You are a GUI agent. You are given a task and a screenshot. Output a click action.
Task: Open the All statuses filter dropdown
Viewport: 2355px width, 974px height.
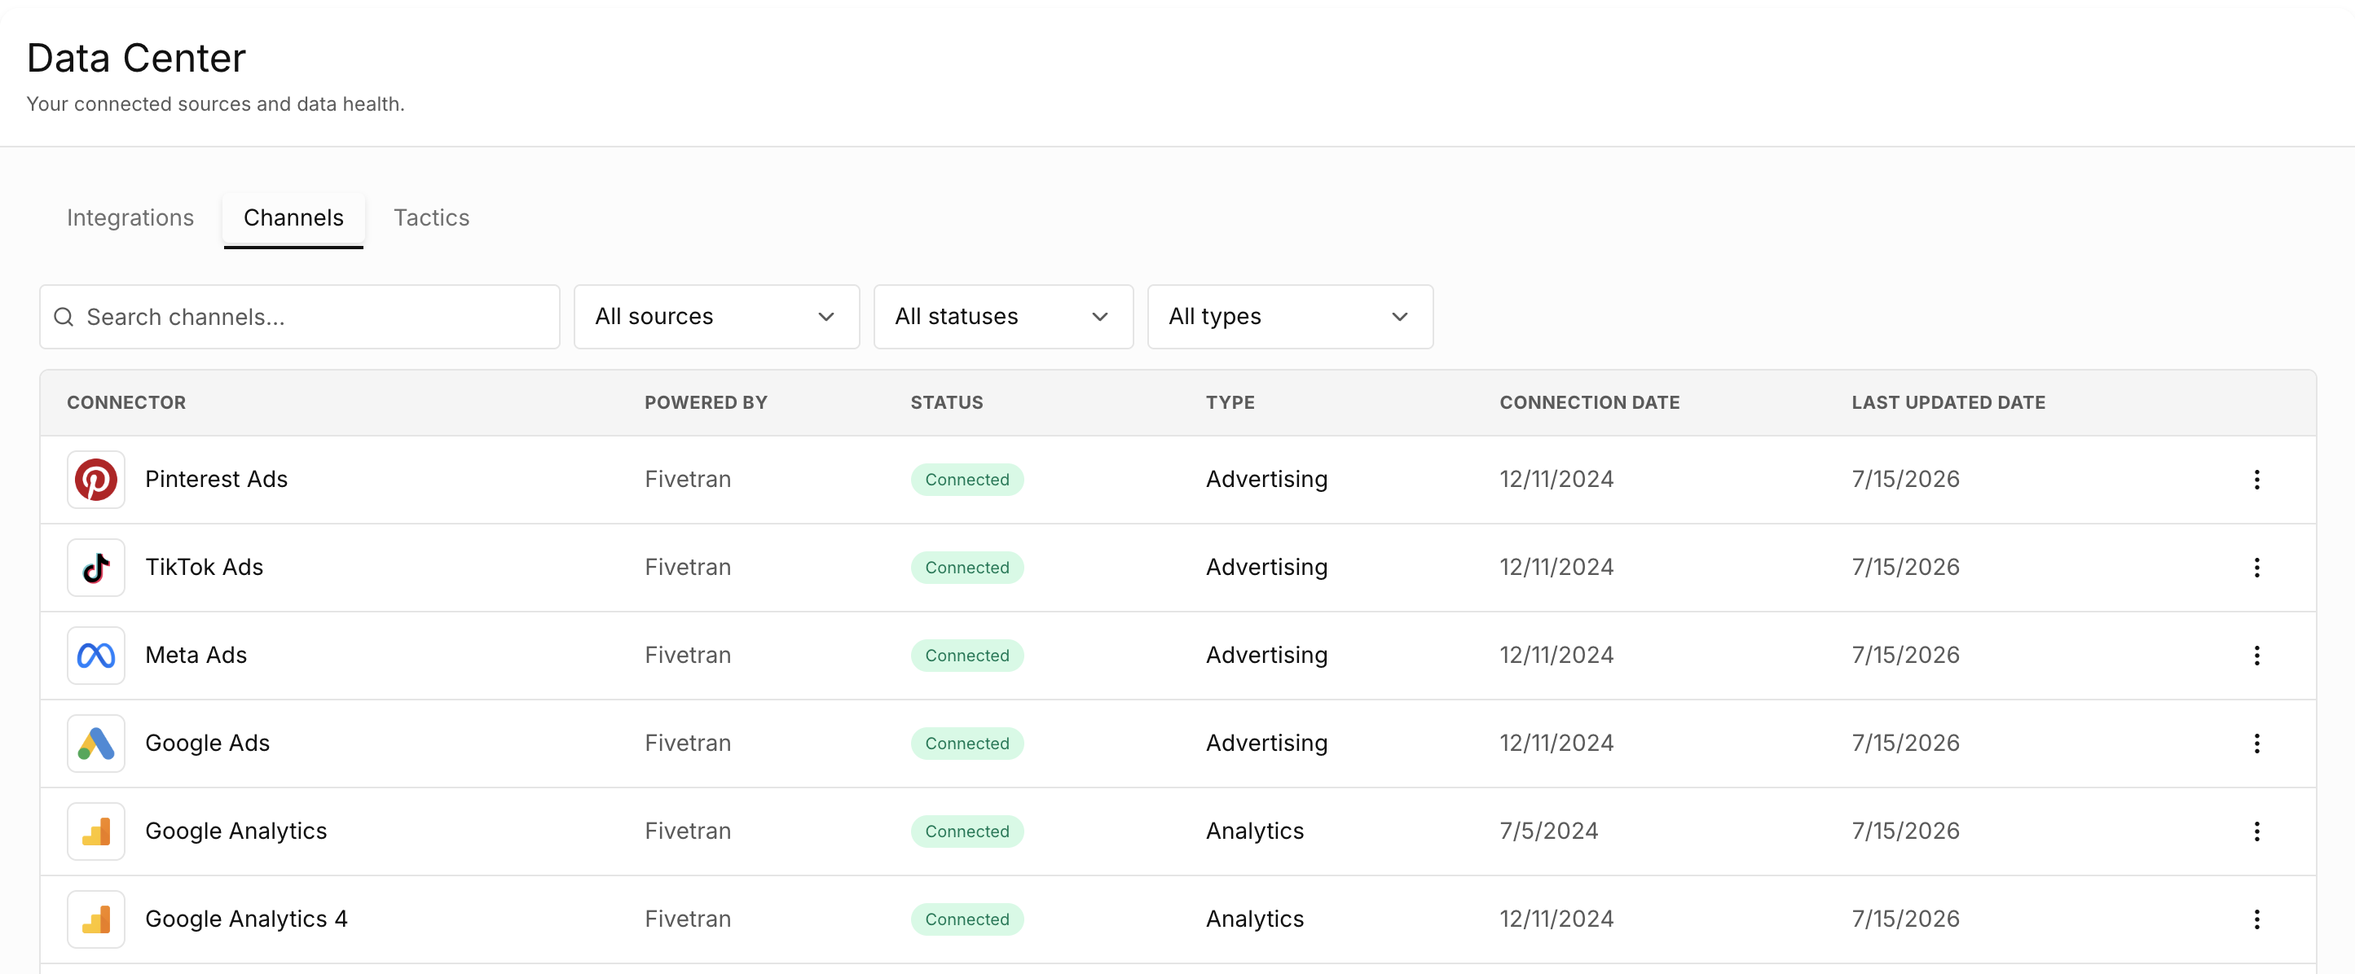(x=1003, y=316)
